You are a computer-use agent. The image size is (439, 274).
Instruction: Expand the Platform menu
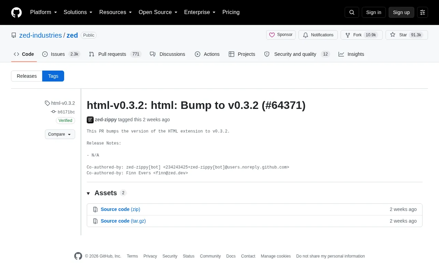[44, 12]
